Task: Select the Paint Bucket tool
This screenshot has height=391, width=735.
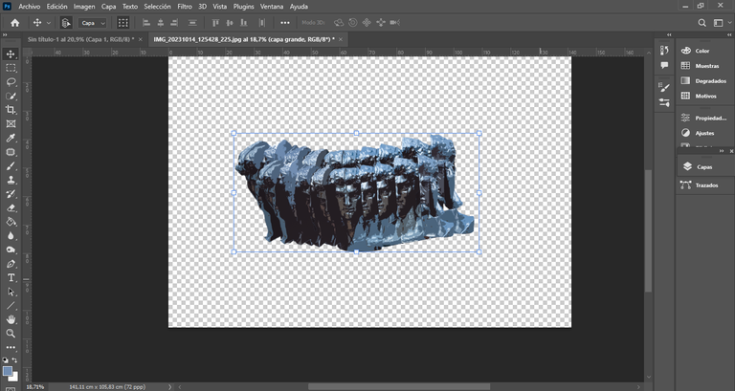Action: click(x=11, y=222)
